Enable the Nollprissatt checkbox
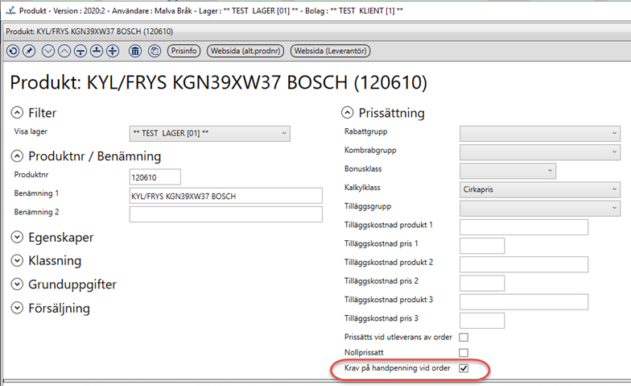631x386 pixels. (x=464, y=353)
